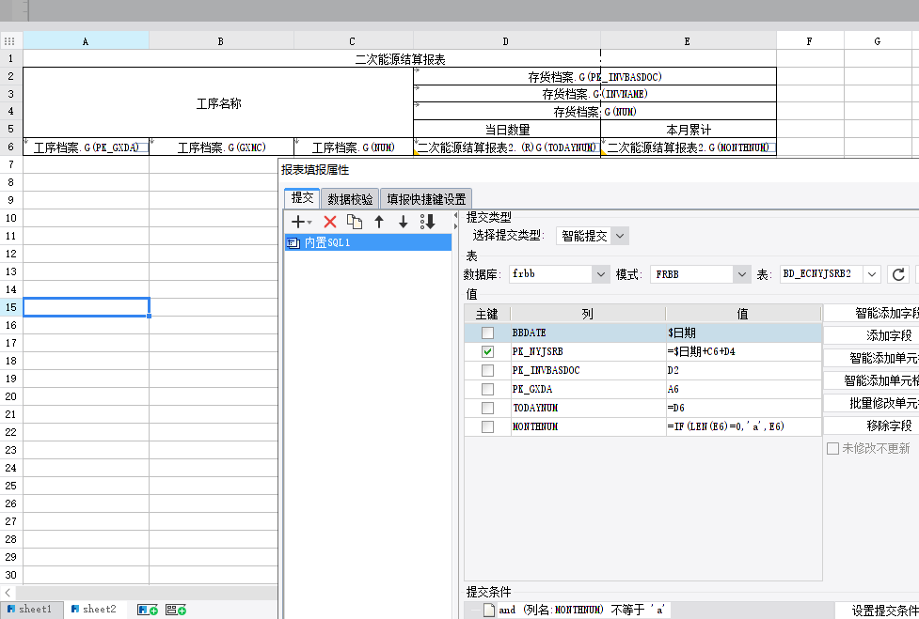Image resolution: width=919 pixels, height=619 pixels.
Task: Switch to the 提交 tab
Action: (x=303, y=198)
